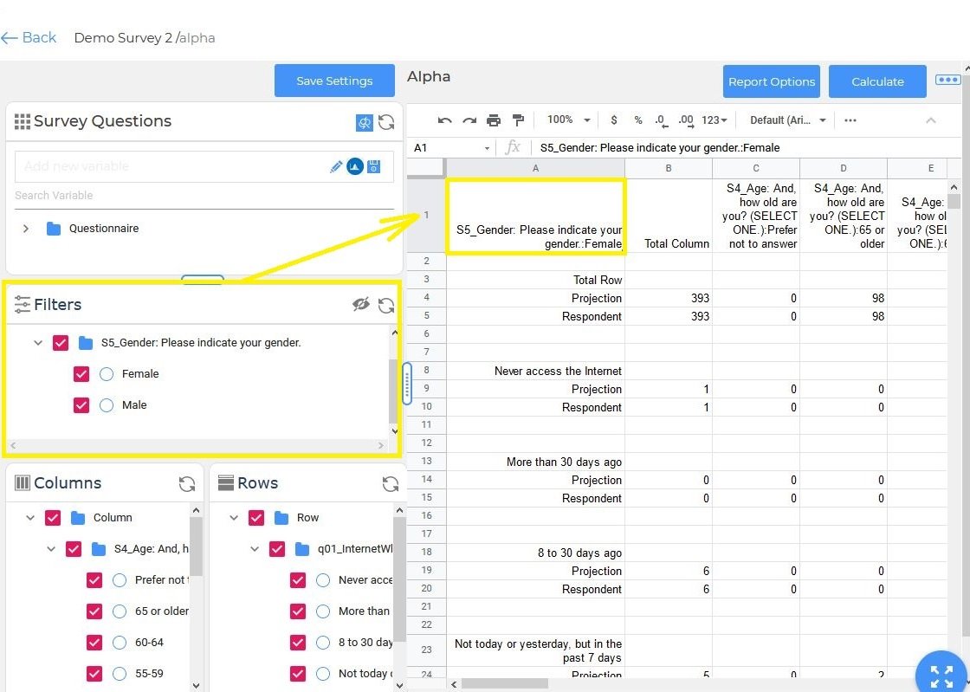Click the Save Settings button
970x692 pixels.
tap(334, 81)
